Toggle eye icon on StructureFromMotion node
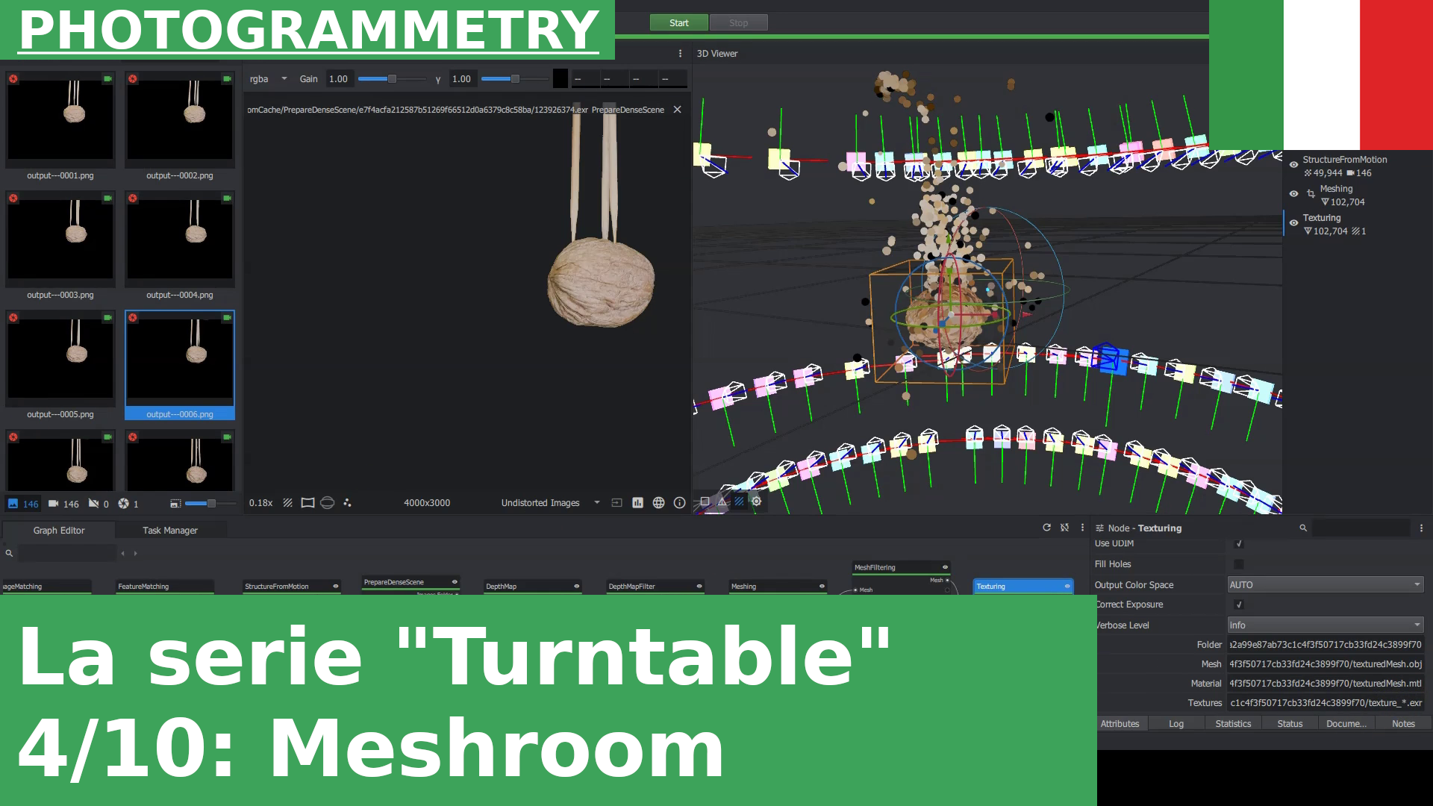 coord(336,587)
